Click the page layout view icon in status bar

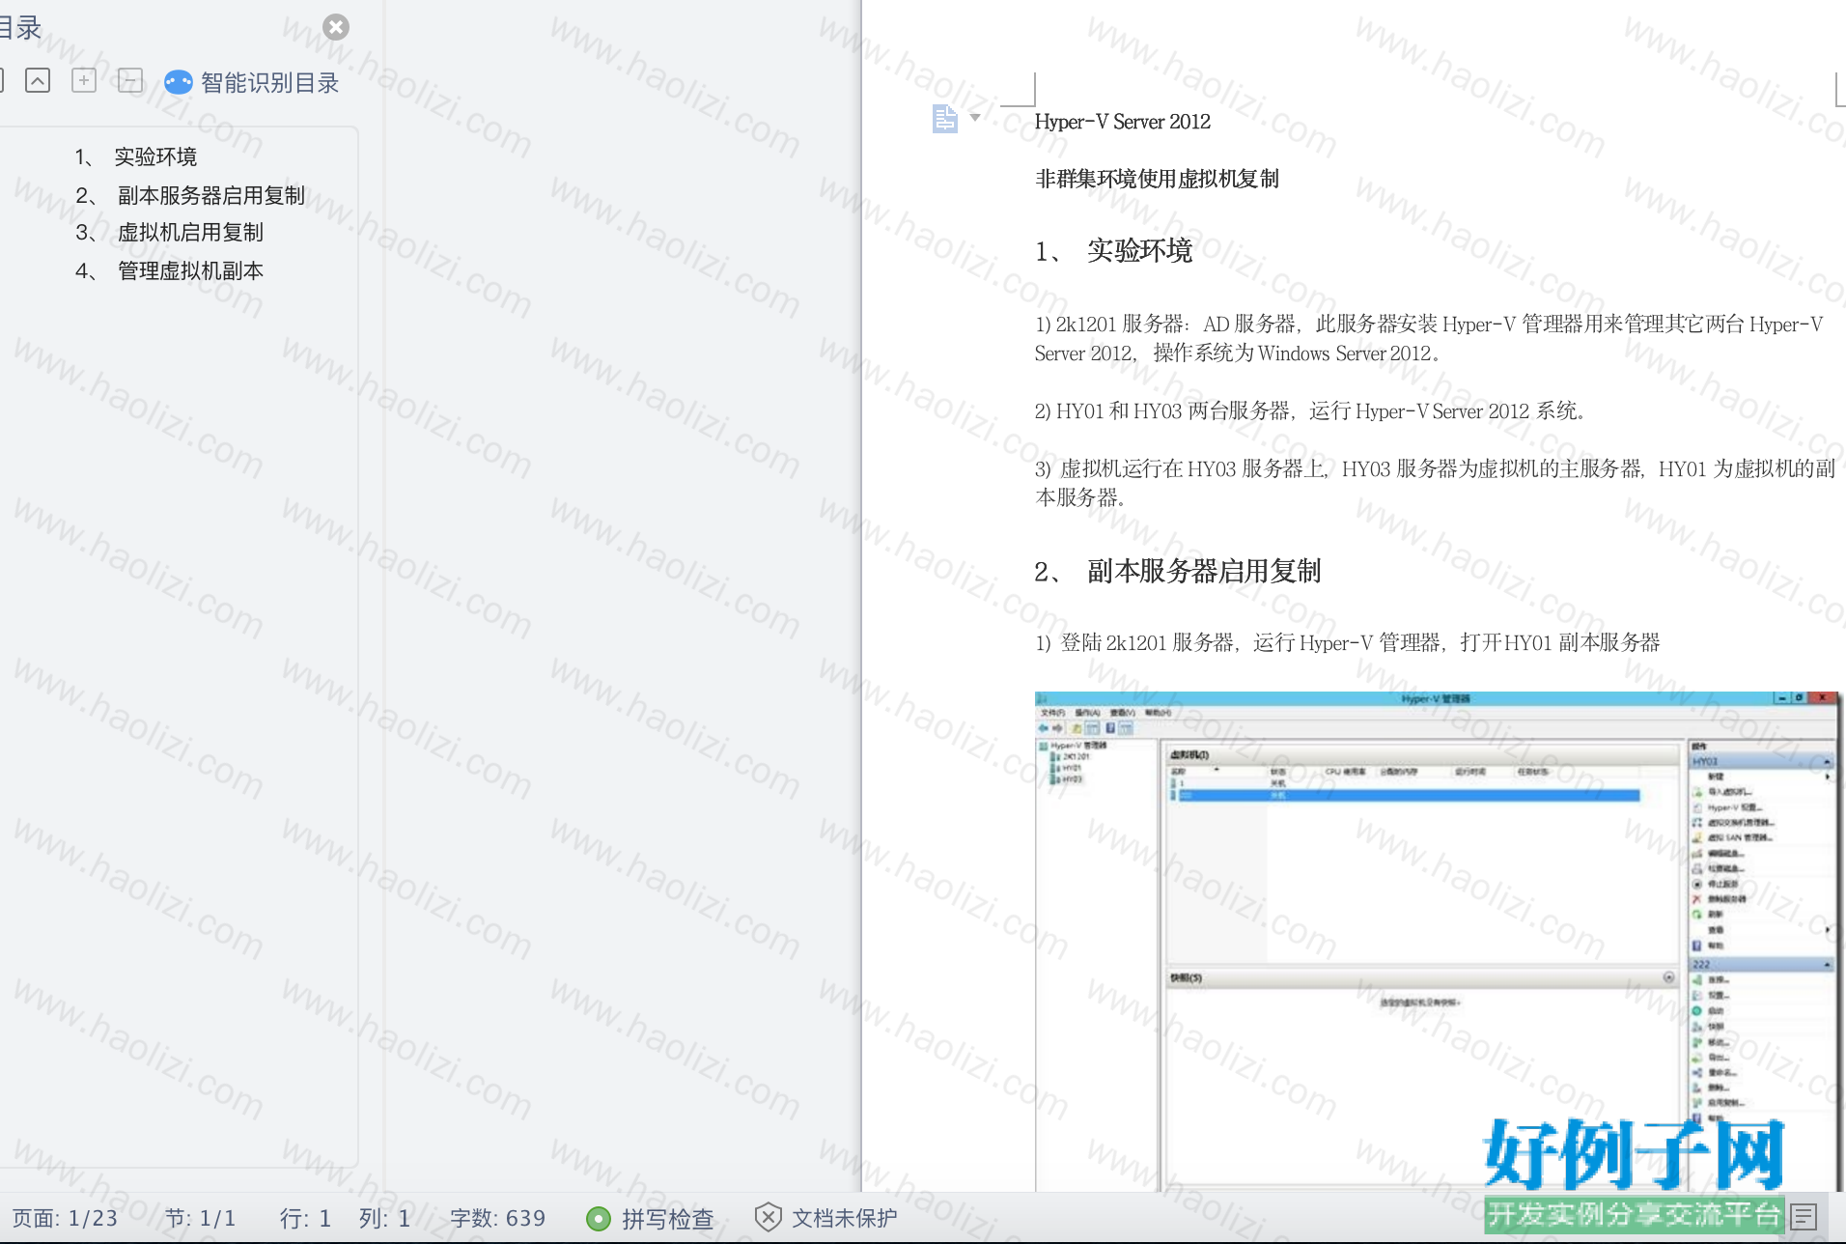(x=1803, y=1217)
